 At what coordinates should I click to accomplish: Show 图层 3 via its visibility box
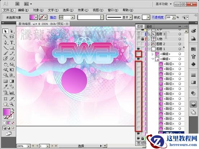[x=138, y=34]
